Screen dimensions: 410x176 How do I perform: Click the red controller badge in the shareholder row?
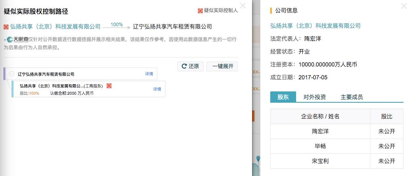click(x=109, y=86)
